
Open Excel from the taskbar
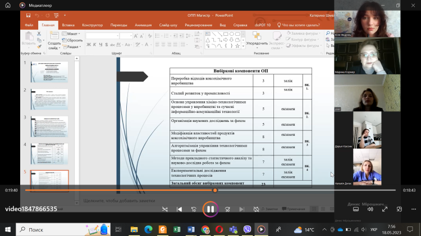176,229
